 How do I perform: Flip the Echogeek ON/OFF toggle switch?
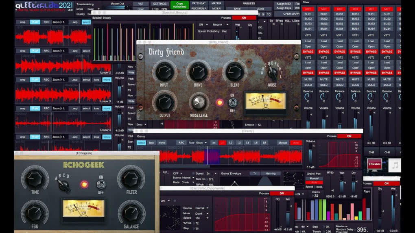click(x=101, y=184)
